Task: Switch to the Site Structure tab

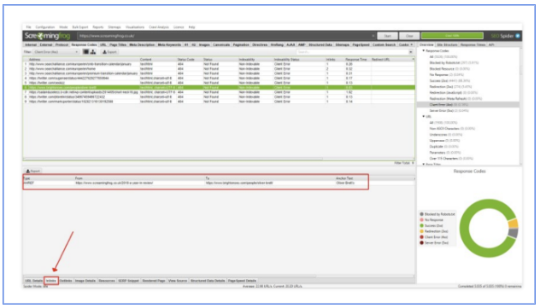Action: [447, 44]
